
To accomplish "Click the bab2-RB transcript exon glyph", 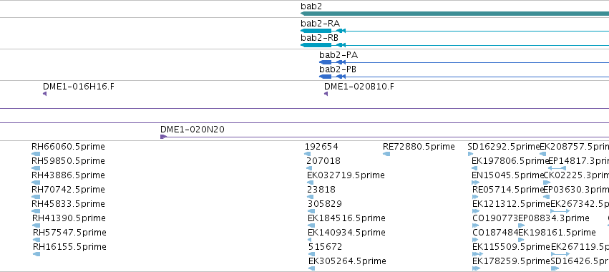I will [x=316, y=45].
